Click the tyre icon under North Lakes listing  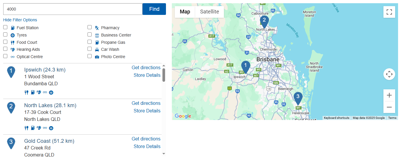click(x=51, y=128)
